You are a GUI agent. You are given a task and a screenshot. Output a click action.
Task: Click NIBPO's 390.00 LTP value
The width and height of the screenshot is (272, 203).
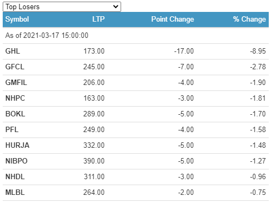coord(94,161)
